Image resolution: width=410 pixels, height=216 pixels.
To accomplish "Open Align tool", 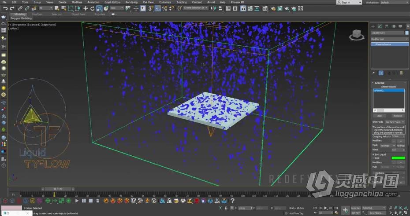I will click(220, 9).
